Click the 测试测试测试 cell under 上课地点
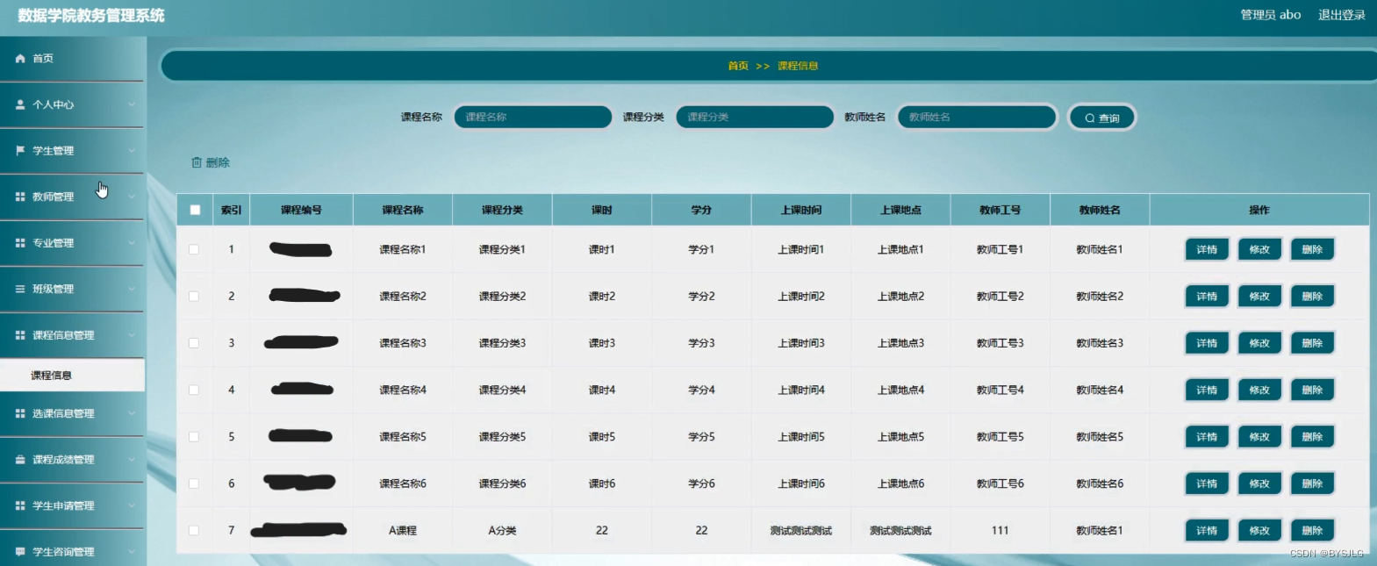 pyautogui.click(x=900, y=530)
